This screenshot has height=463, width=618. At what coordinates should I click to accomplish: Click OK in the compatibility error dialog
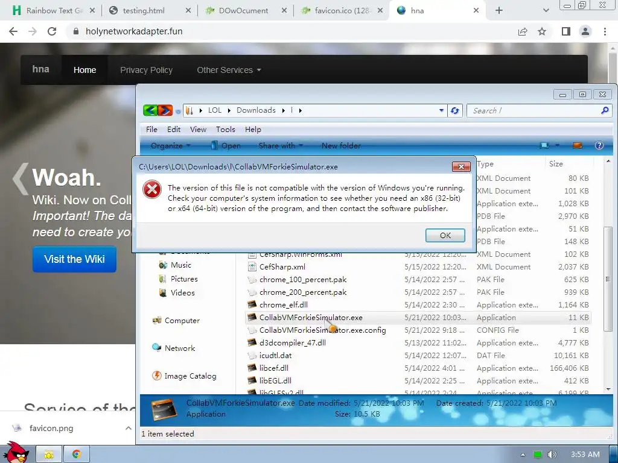pyautogui.click(x=445, y=236)
